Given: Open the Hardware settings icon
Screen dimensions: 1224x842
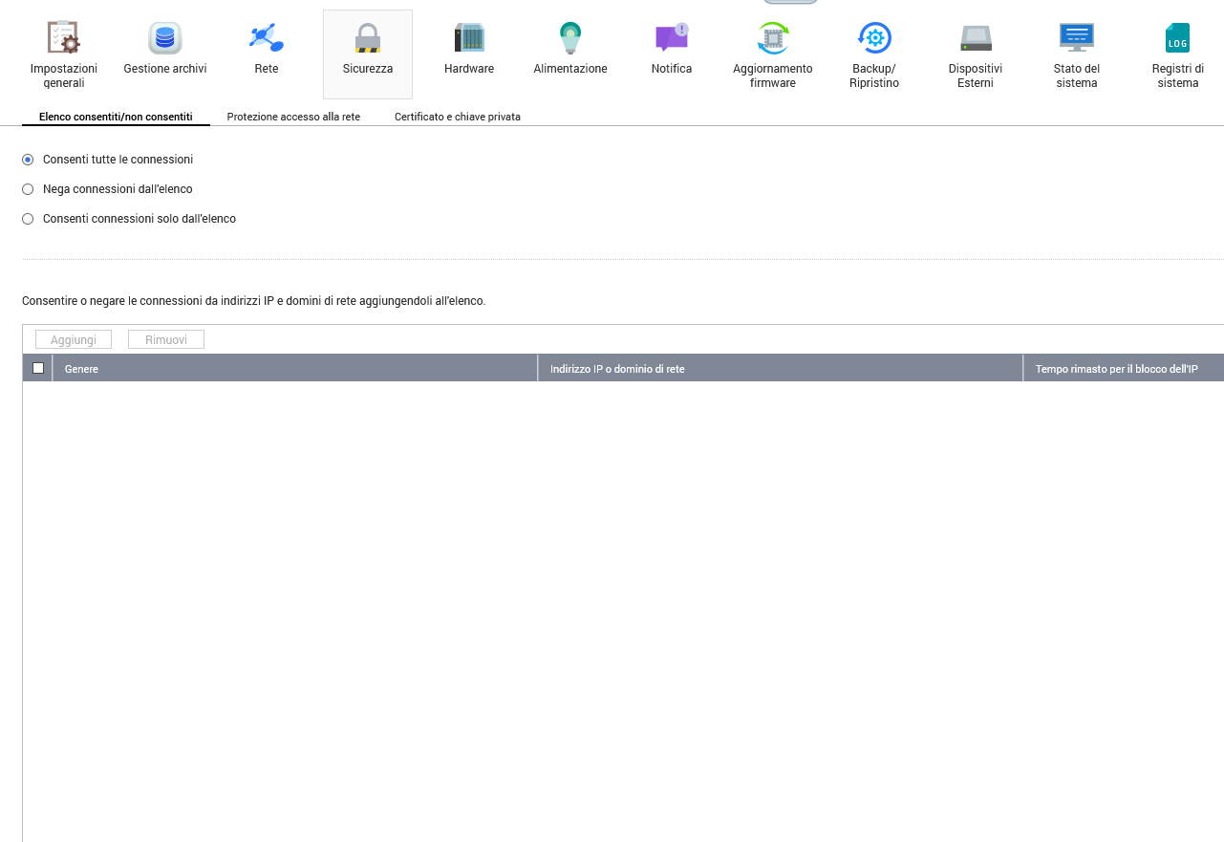Looking at the screenshot, I should tap(469, 38).
